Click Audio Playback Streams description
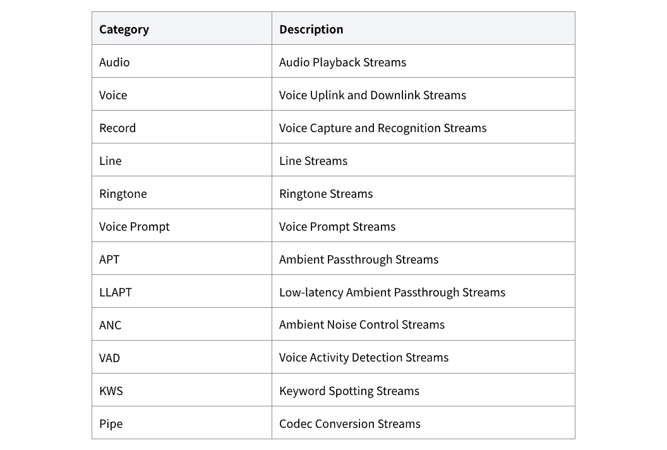 [x=342, y=62]
